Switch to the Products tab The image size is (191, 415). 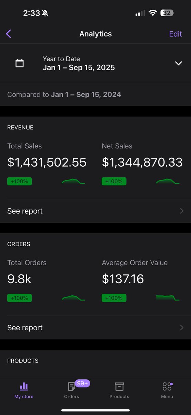[119, 391]
